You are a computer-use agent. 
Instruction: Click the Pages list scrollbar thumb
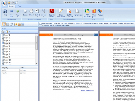coord(37,43)
